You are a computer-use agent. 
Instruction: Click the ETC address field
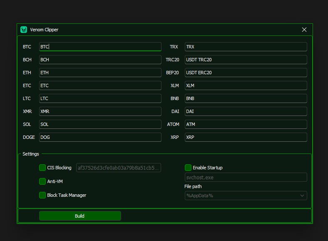point(100,85)
